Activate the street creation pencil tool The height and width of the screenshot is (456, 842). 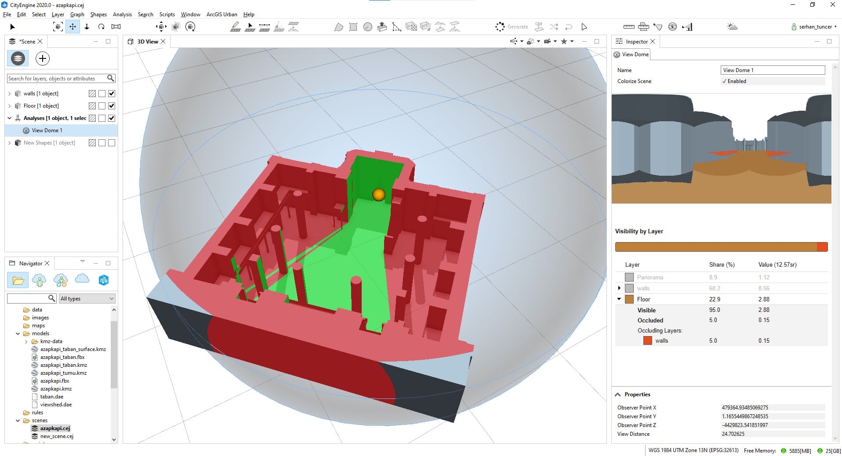pos(236,27)
